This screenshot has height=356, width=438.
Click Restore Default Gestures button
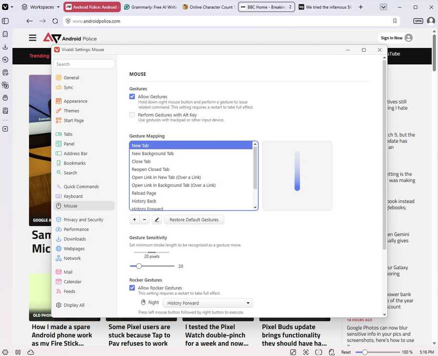pos(194,220)
